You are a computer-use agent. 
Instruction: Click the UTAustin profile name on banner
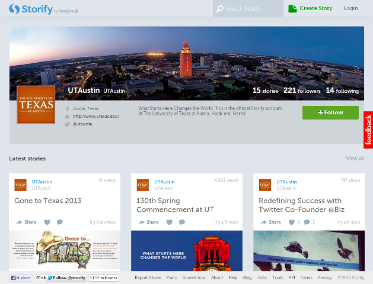(84, 91)
